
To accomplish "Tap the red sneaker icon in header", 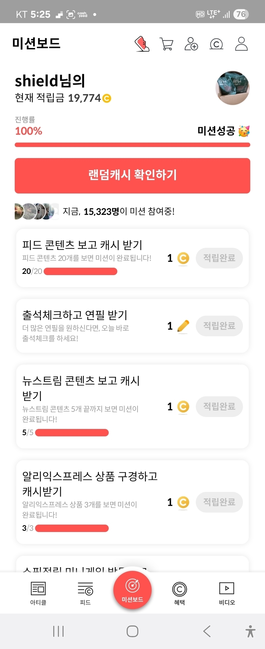I will tap(142, 44).
